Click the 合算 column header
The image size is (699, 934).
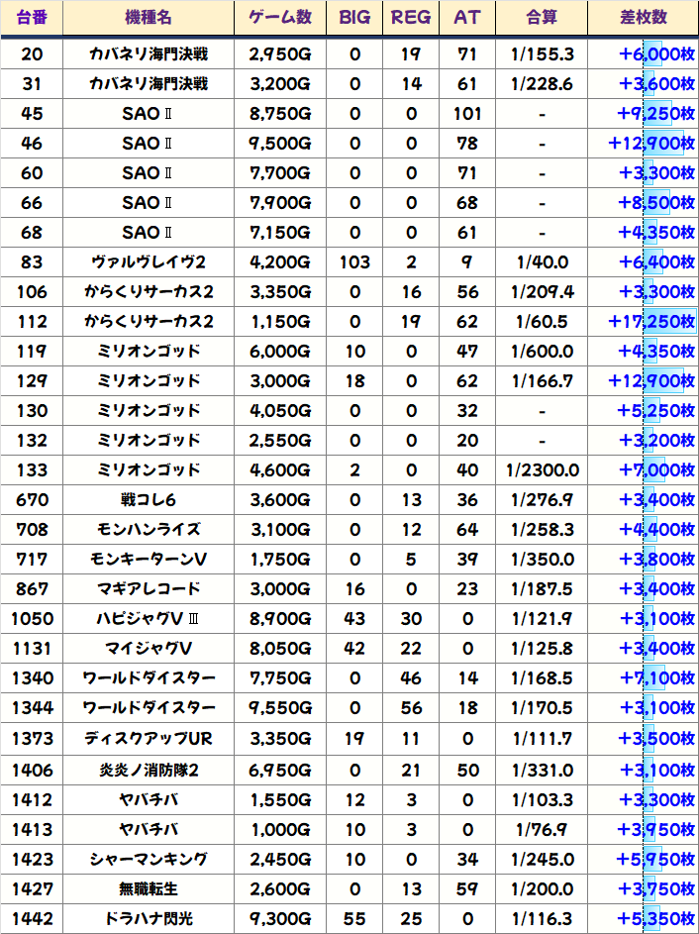coord(542,18)
